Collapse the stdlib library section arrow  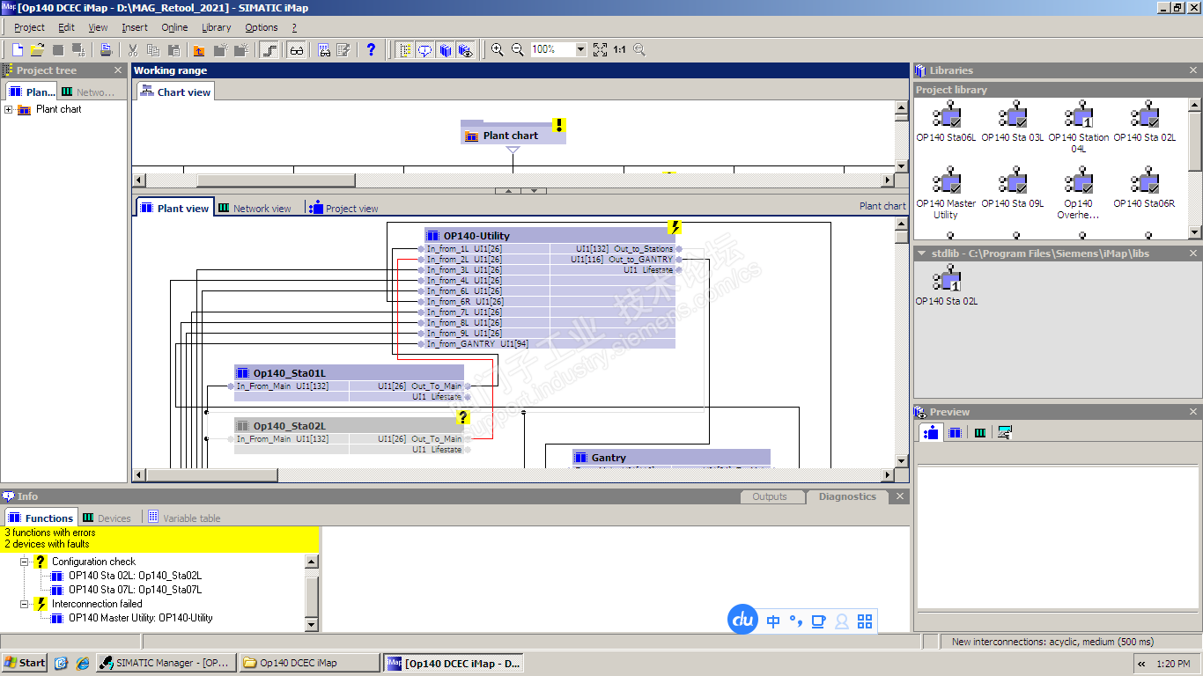click(x=921, y=253)
